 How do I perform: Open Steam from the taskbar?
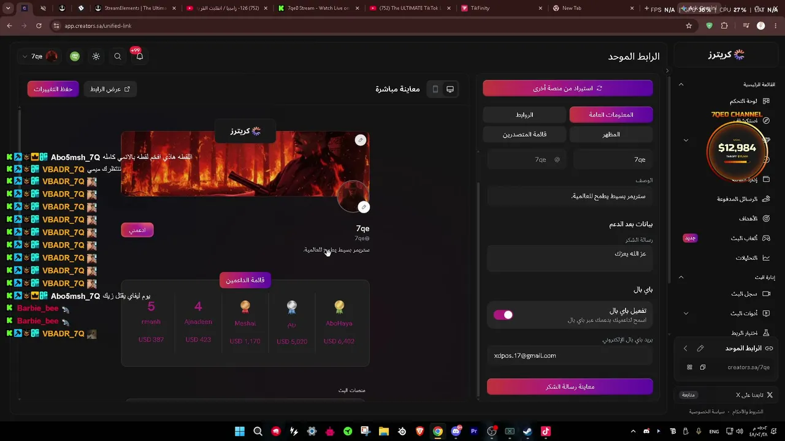coord(527,431)
